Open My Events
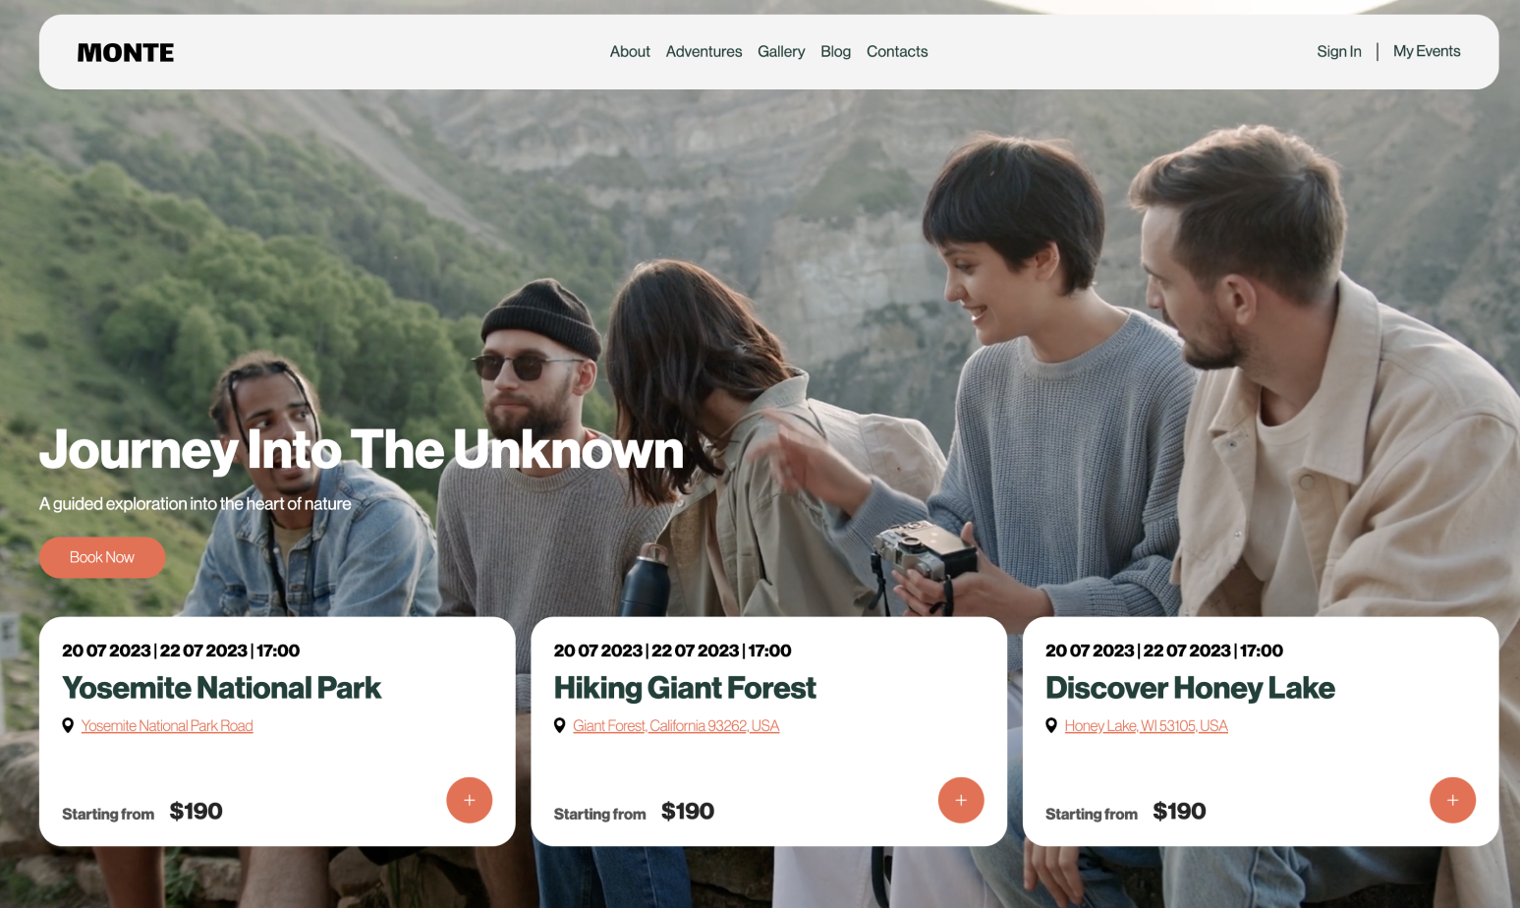 point(1427,51)
